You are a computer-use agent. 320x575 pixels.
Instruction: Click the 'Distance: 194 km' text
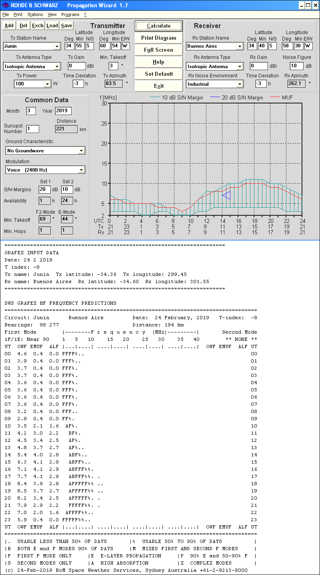(x=158, y=325)
